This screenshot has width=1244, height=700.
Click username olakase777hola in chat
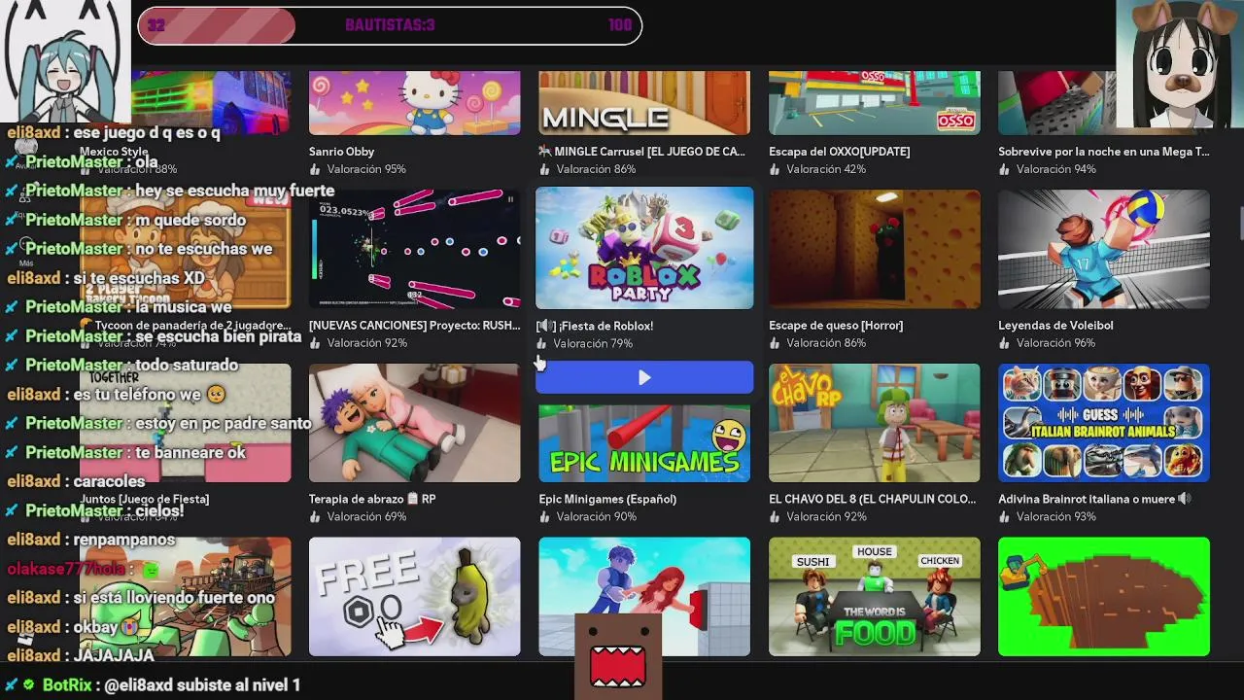pos(66,569)
